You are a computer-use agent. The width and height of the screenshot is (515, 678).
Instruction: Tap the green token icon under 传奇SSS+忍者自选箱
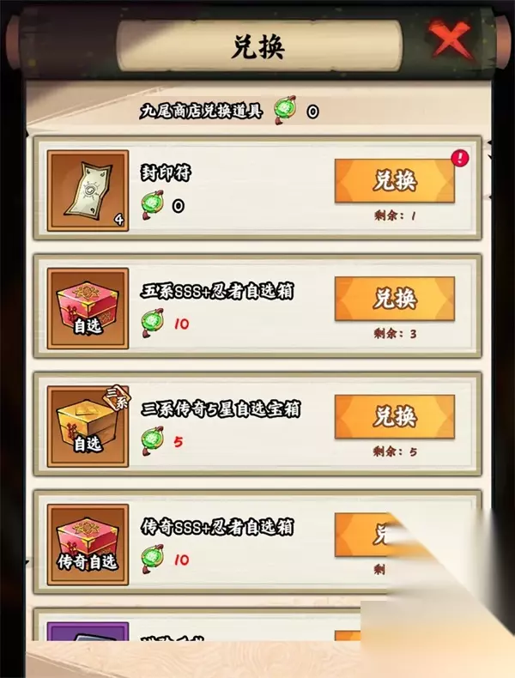(153, 559)
